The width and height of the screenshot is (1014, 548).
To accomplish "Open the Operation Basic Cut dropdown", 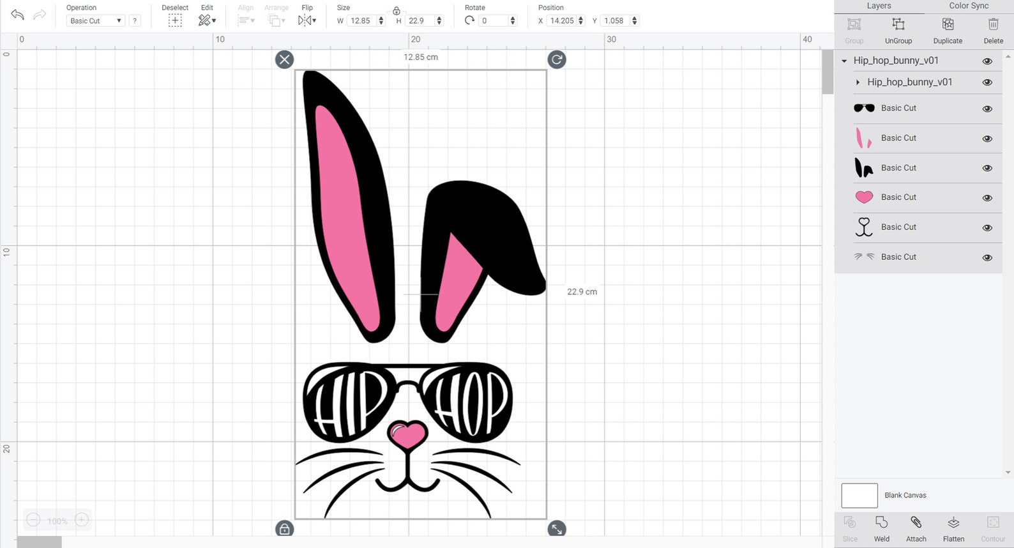I will pos(95,20).
